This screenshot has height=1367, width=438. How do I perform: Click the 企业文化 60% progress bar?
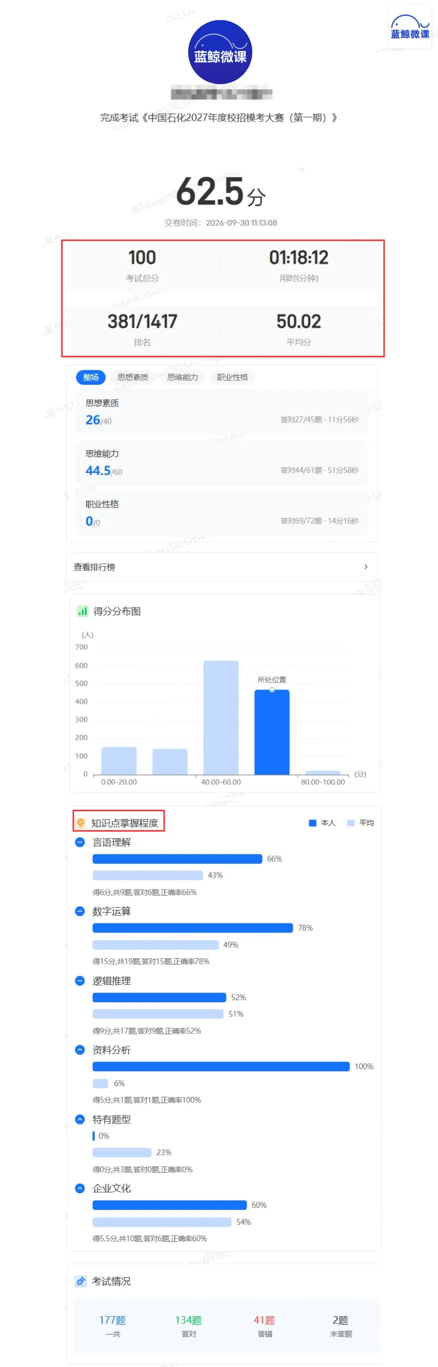[170, 1205]
